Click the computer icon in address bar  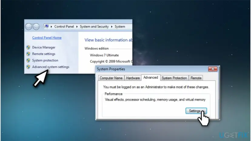47,26
